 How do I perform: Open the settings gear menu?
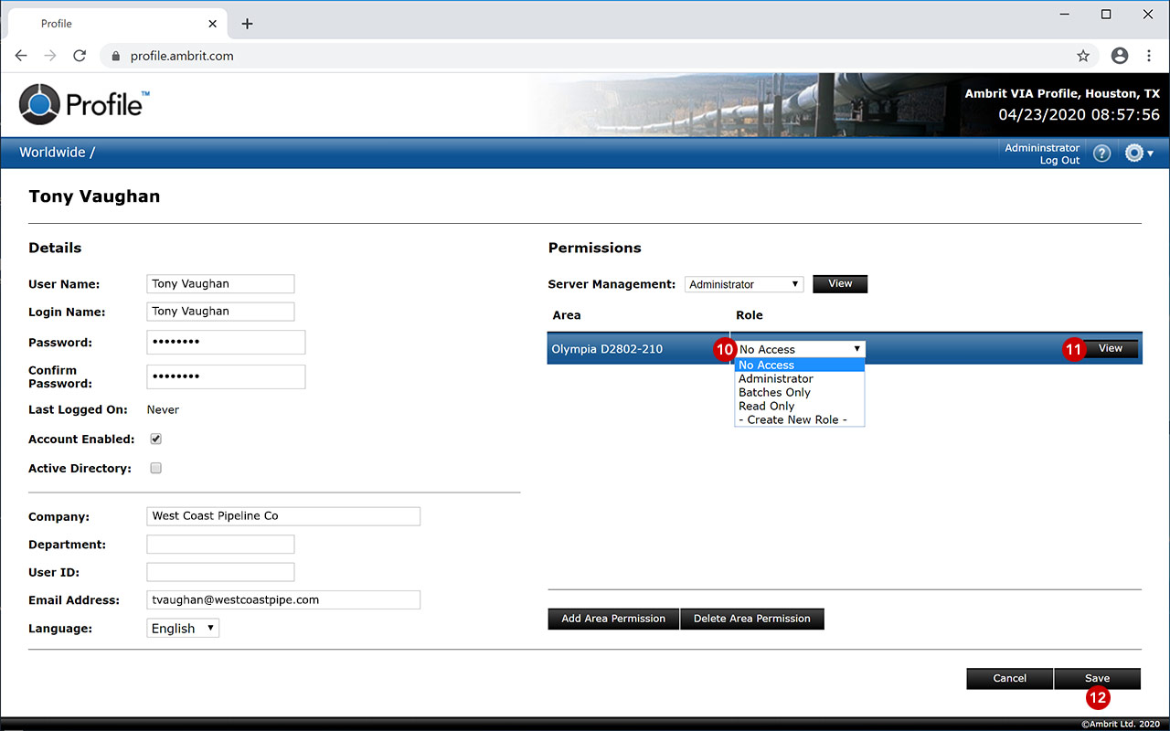click(x=1138, y=154)
